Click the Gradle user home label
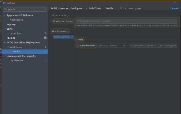The height and width of the screenshot is (114, 181). point(63,21)
